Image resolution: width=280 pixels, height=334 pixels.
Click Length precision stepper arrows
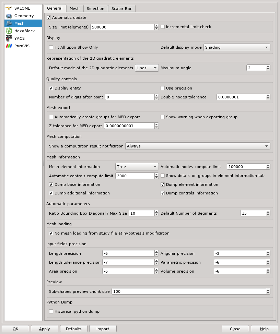(156, 253)
